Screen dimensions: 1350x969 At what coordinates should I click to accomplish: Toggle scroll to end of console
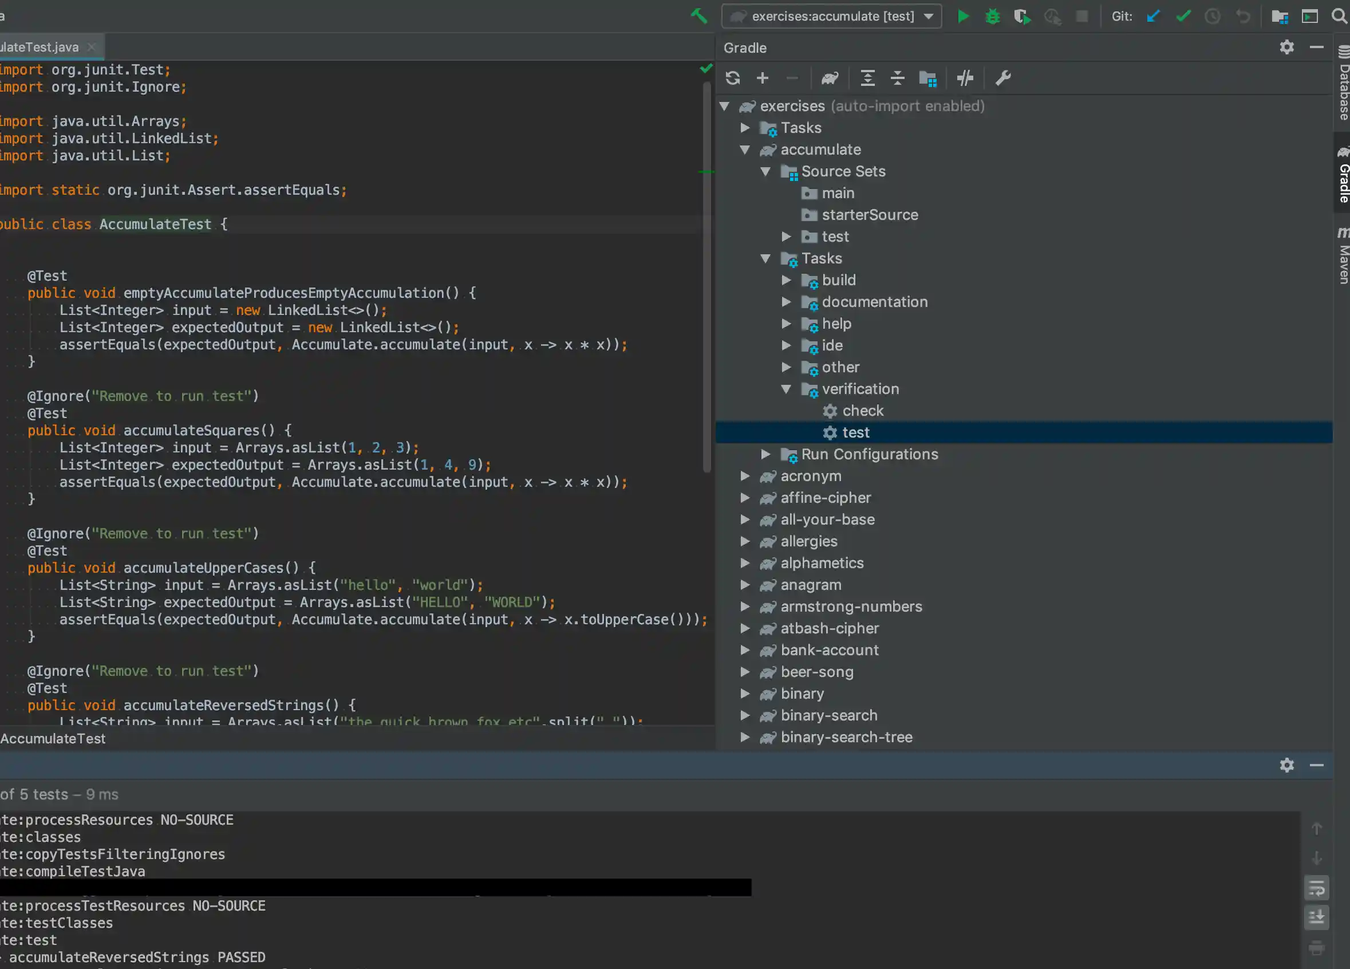click(1316, 917)
